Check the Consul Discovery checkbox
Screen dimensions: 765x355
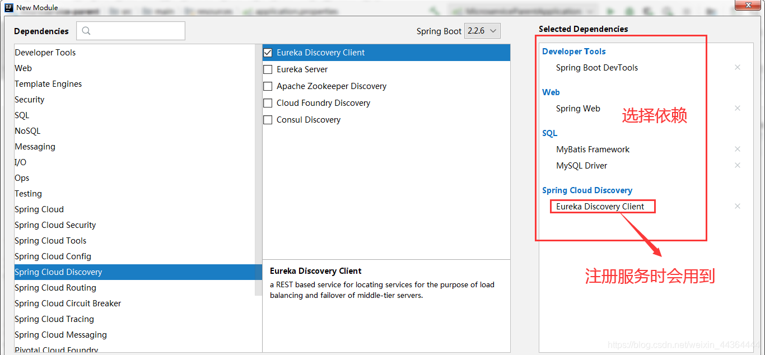click(x=268, y=120)
